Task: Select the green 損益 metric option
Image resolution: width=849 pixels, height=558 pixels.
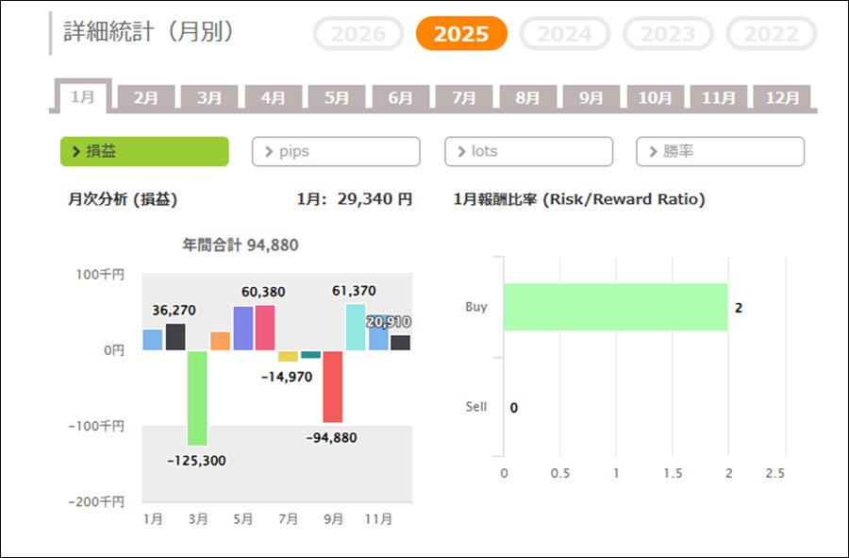Action: pyautogui.click(x=144, y=151)
